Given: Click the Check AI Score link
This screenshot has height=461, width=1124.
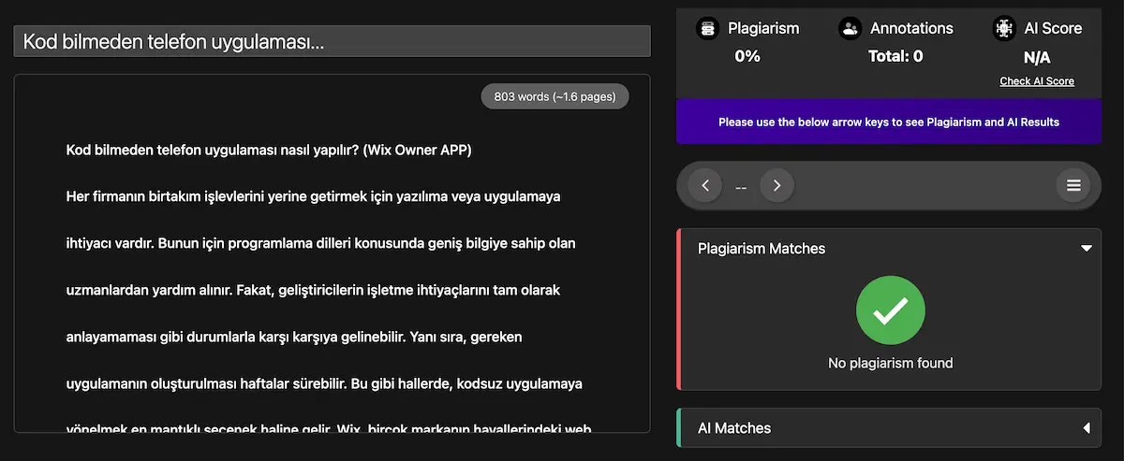Looking at the screenshot, I should tap(1036, 81).
